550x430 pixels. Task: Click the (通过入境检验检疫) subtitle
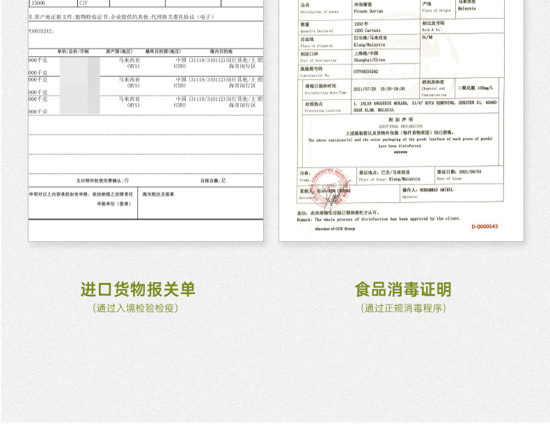[x=136, y=308]
